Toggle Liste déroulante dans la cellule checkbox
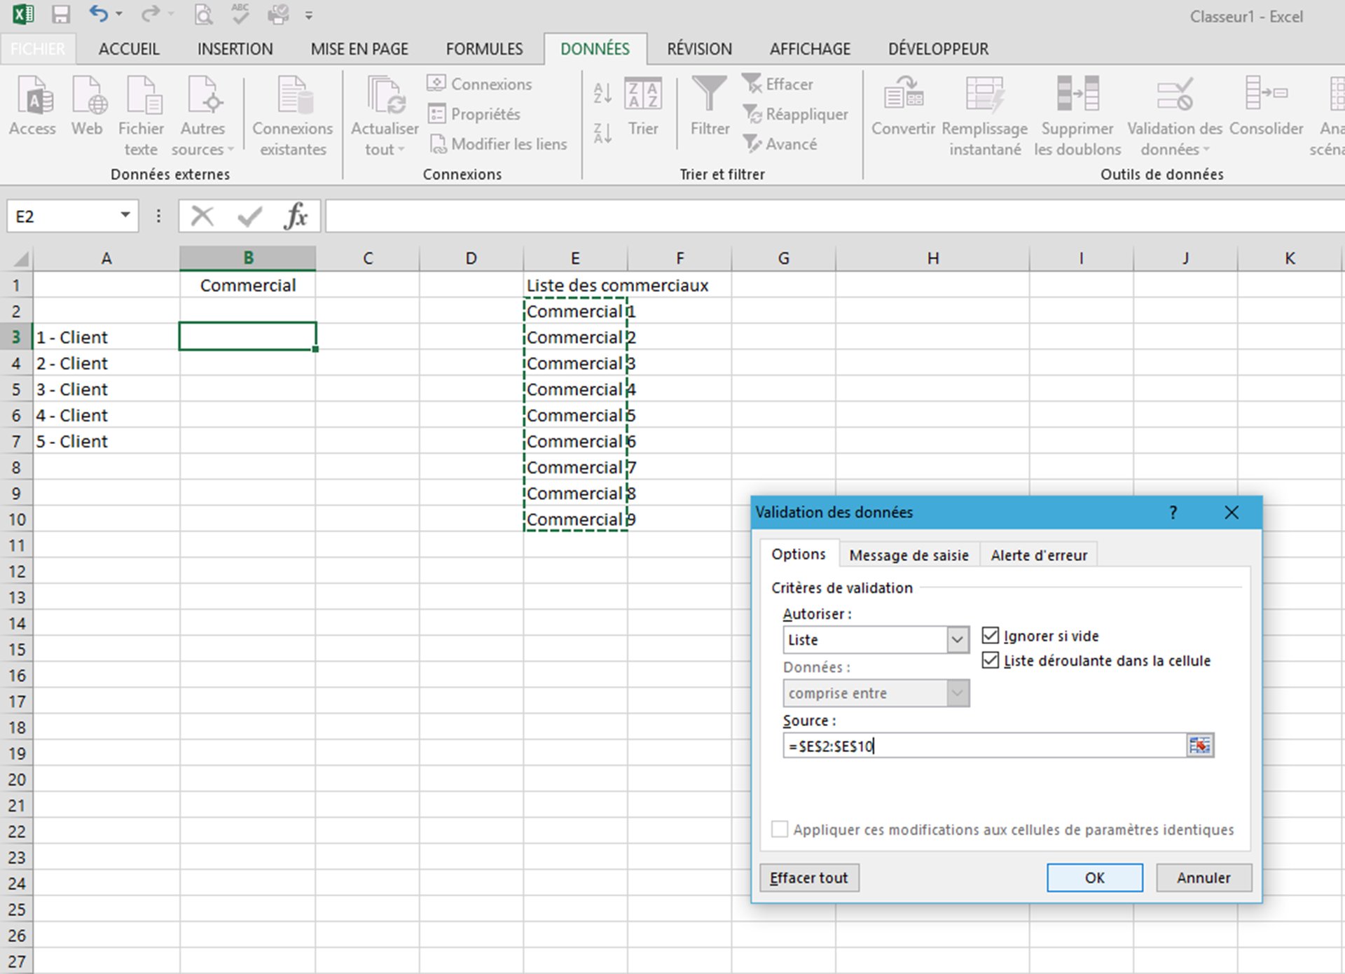Image resolution: width=1345 pixels, height=974 pixels. (990, 660)
